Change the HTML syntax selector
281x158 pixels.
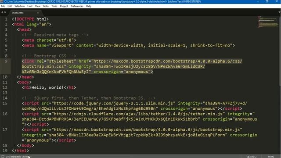[x=271, y=157]
